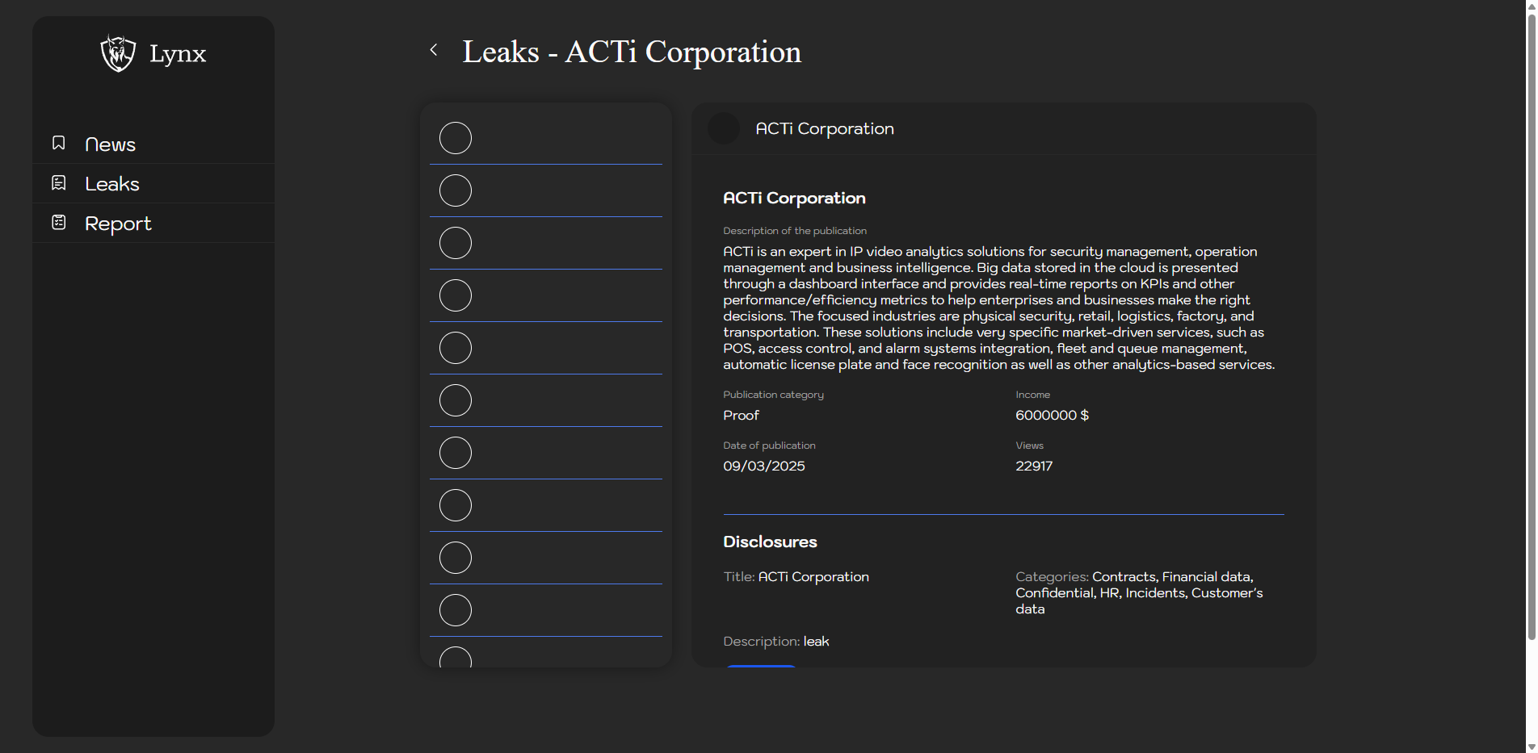Click the ACTi Corporation panel header title
The height and width of the screenshot is (753, 1538).
[824, 129]
